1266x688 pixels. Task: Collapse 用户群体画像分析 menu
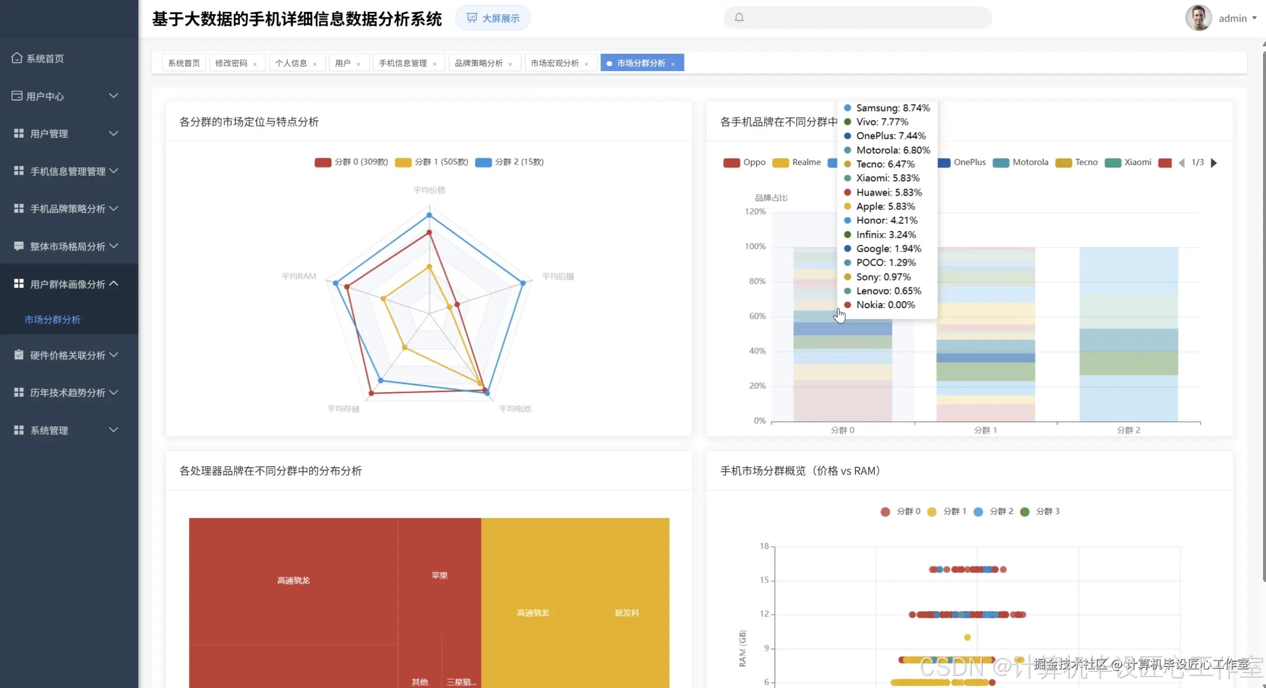coord(68,283)
